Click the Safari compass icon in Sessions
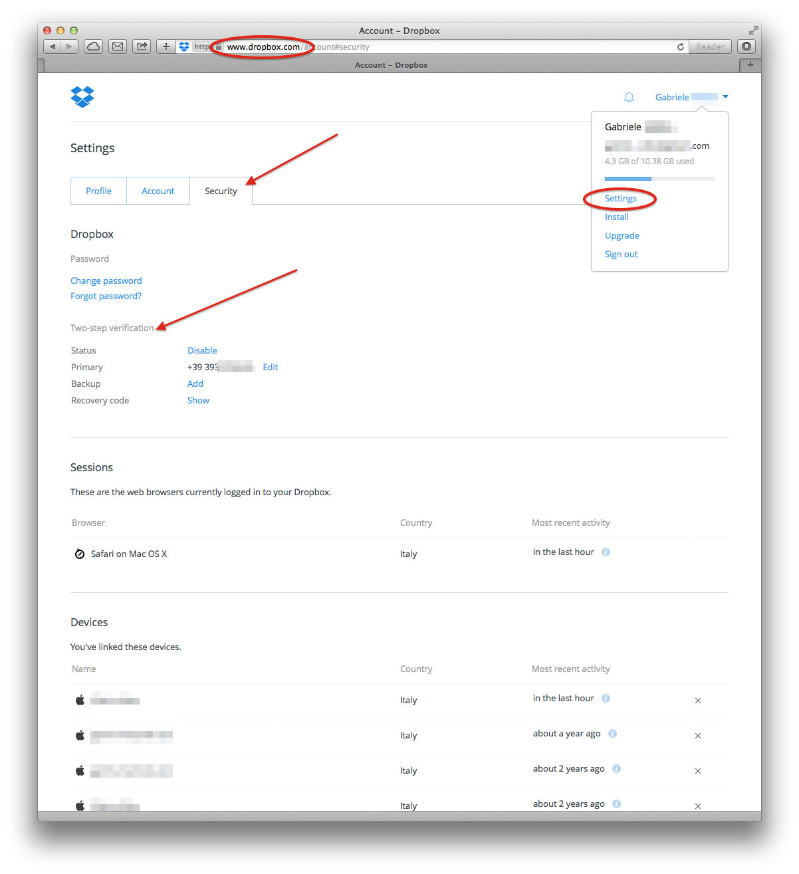799x874 pixels. [x=80, y=554]
